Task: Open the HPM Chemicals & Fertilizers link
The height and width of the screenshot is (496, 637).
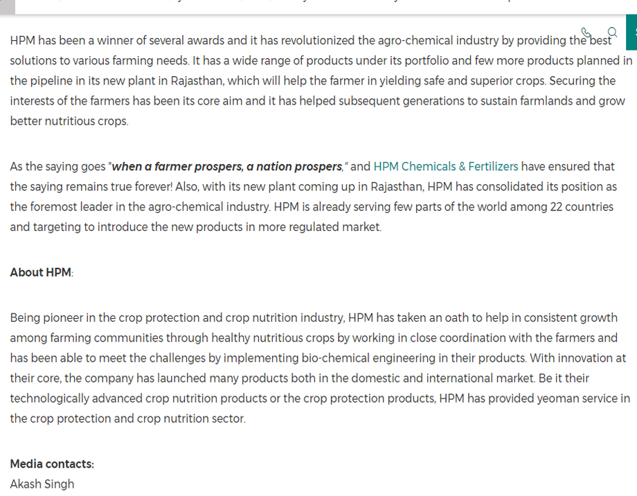Action: tap(446, 167)
